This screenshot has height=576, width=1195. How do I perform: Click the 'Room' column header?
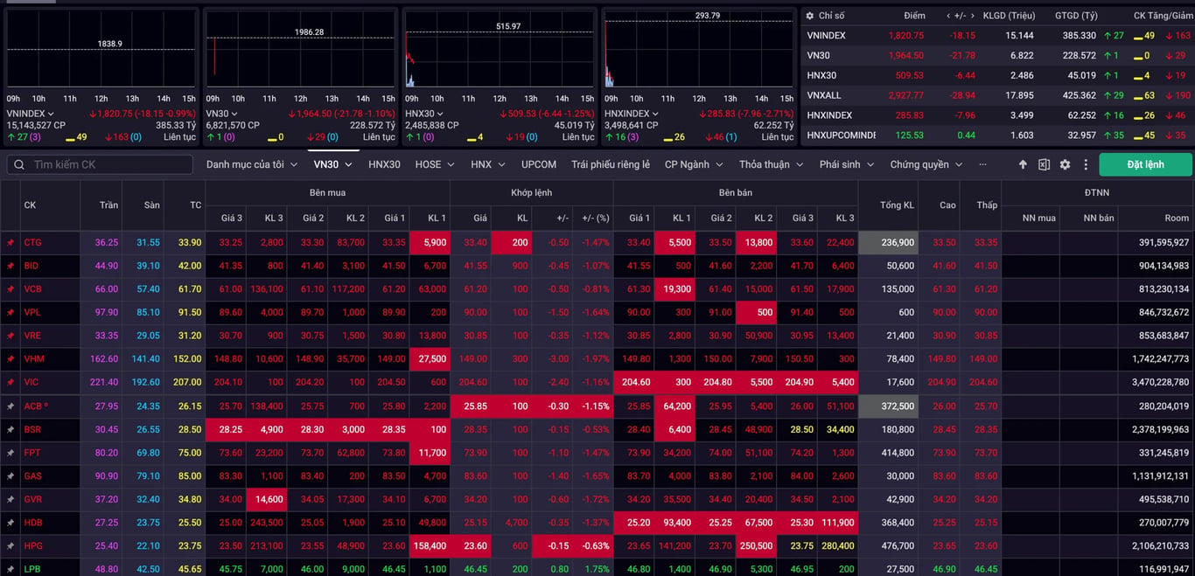coord(1177,218)
